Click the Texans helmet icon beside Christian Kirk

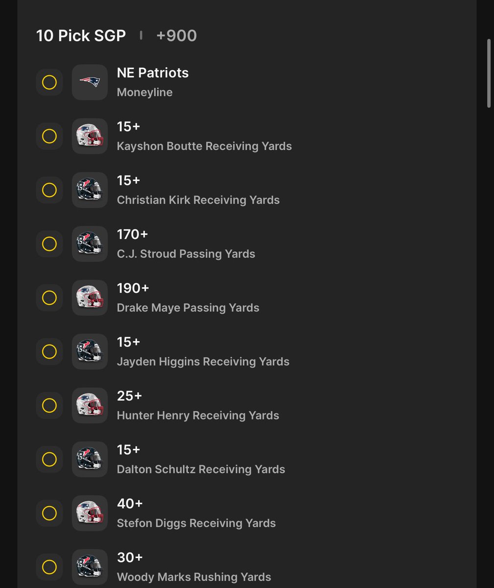coord(90,190)
